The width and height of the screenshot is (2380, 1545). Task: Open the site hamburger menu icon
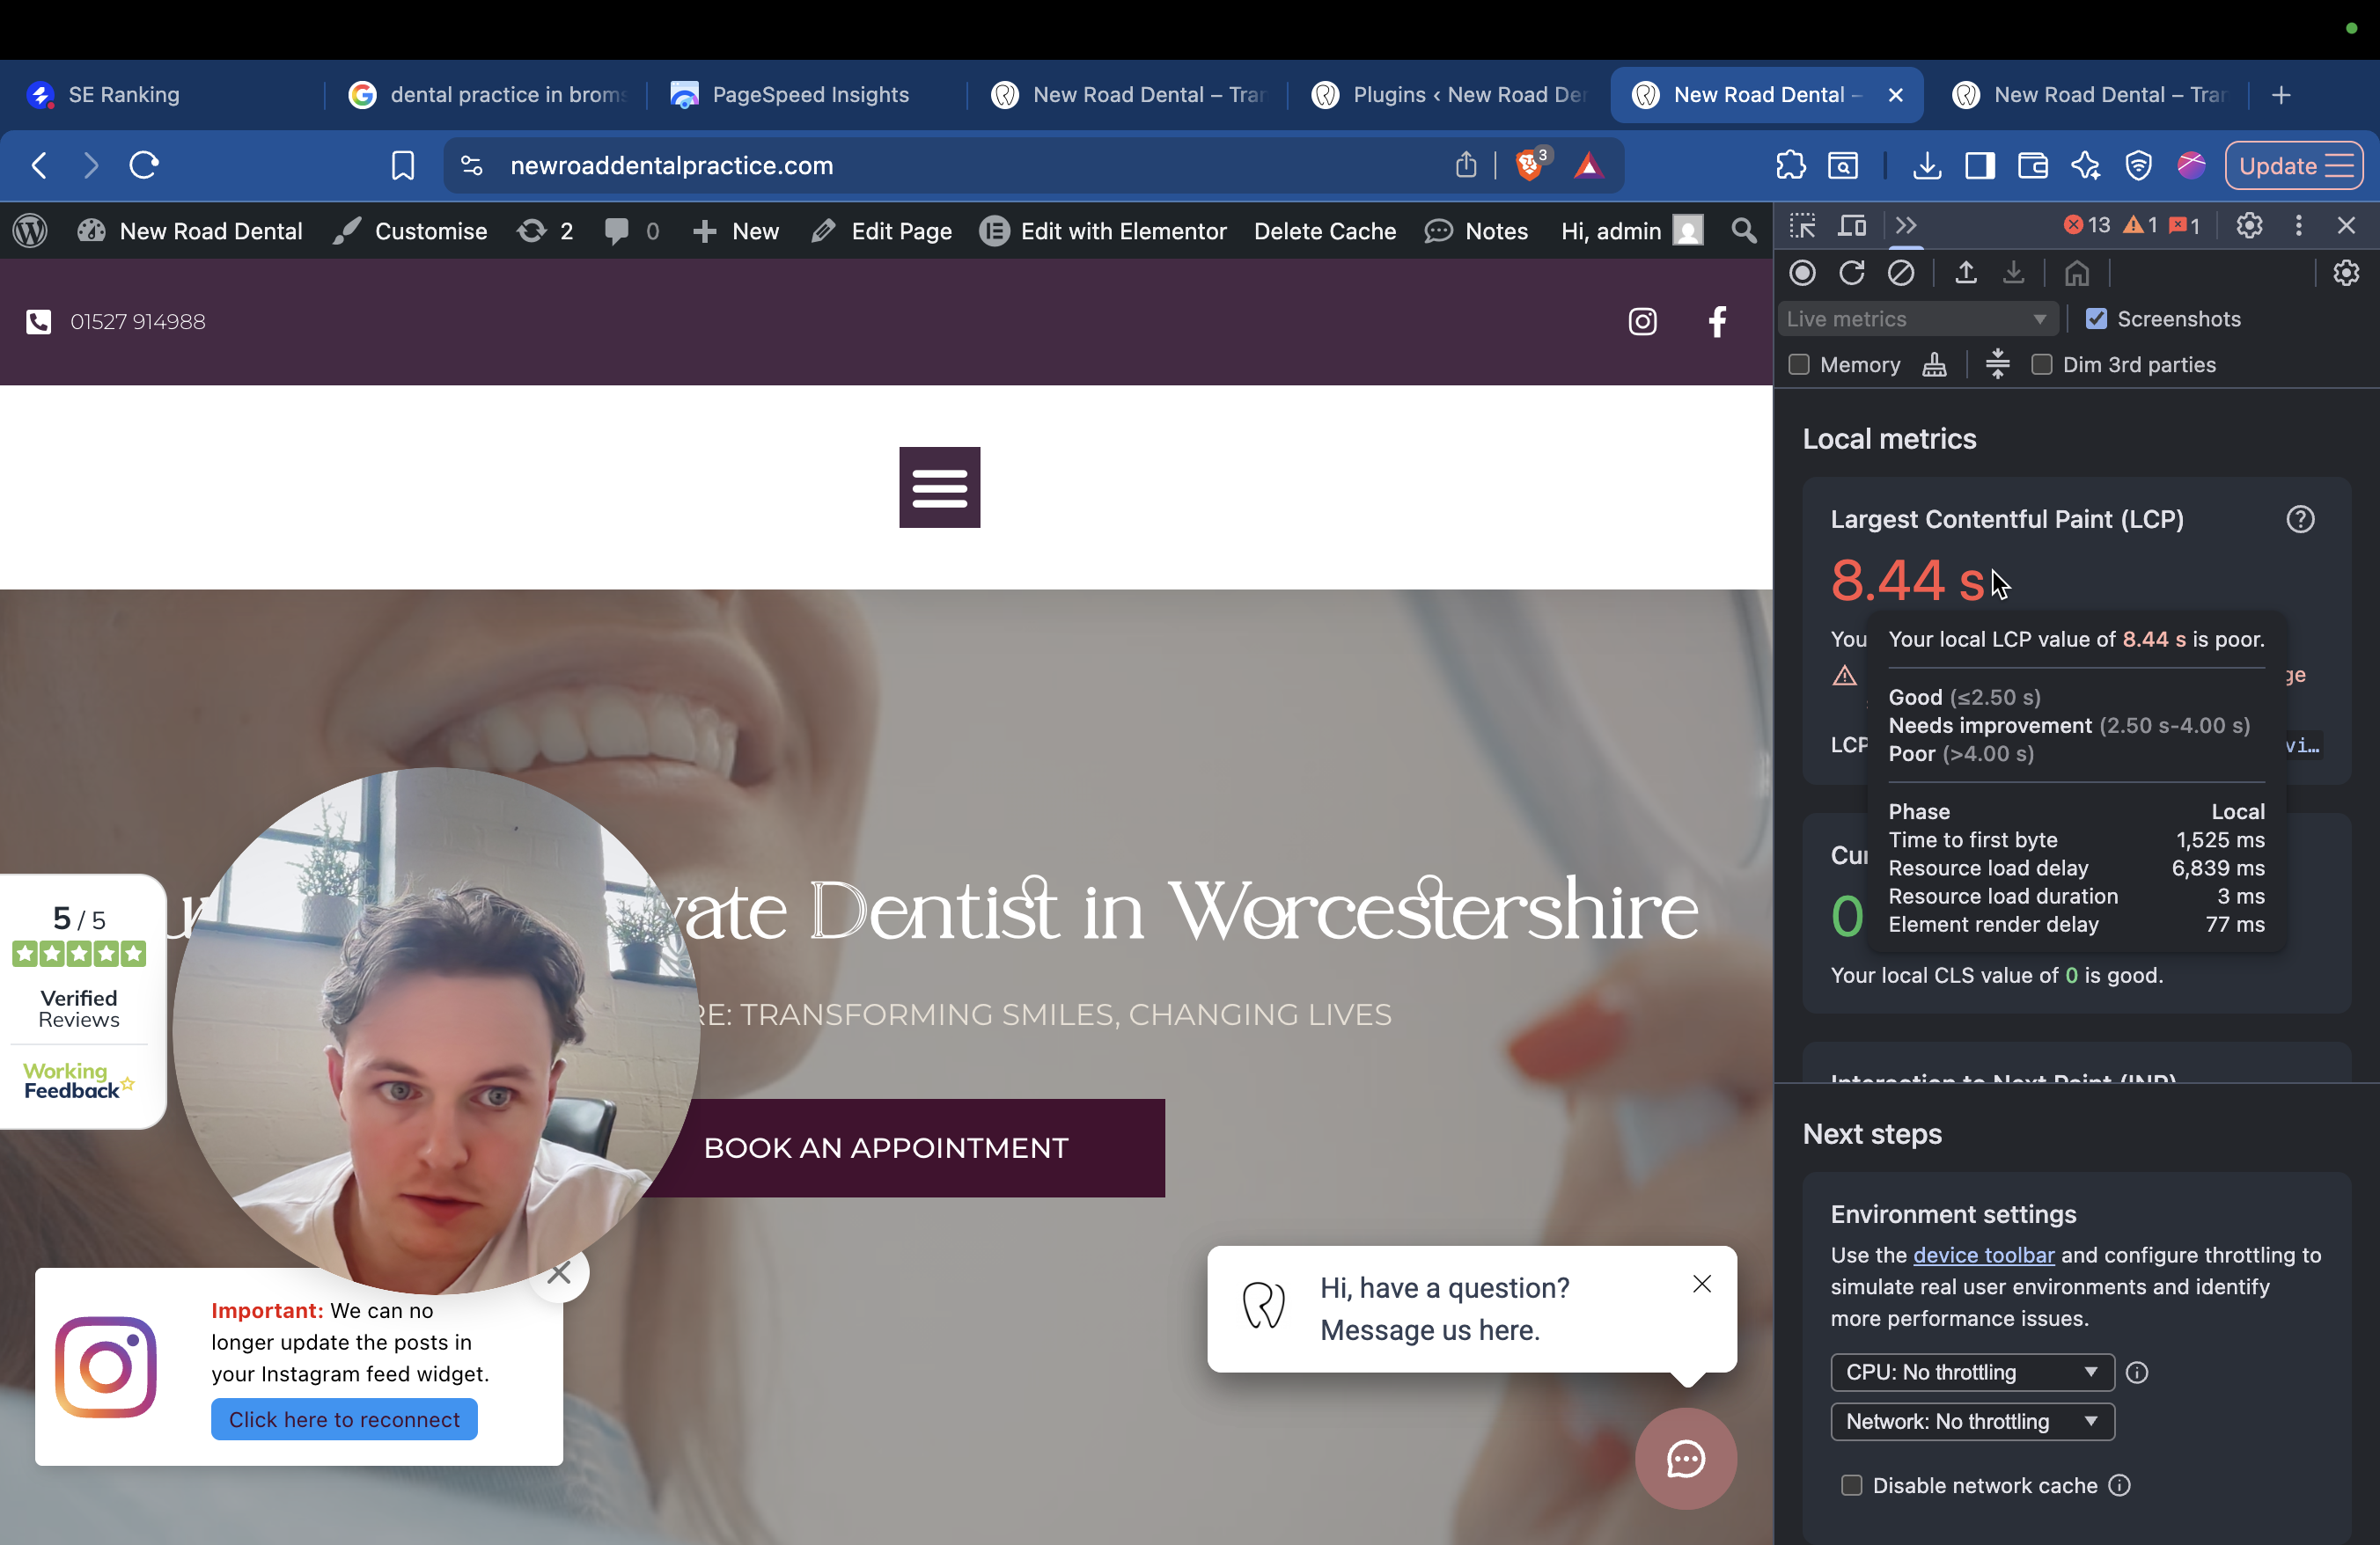click(x=939, y=487)
